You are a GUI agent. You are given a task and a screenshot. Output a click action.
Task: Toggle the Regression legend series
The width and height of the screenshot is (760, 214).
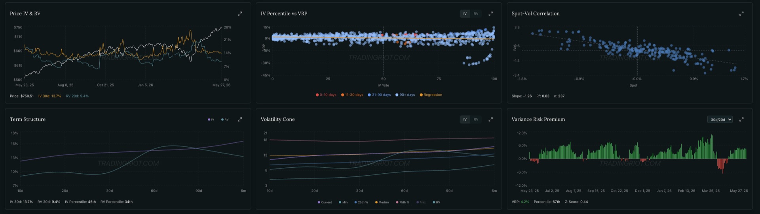pyautogui.click(x=431, y=95)
